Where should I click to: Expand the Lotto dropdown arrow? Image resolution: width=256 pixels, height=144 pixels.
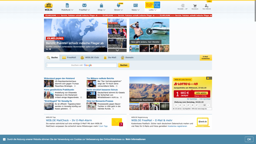(155, 10)
